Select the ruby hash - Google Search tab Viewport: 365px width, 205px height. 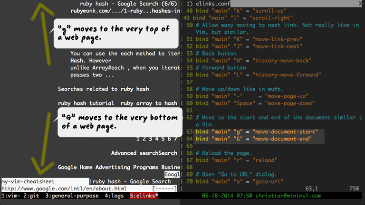point(132,182)
